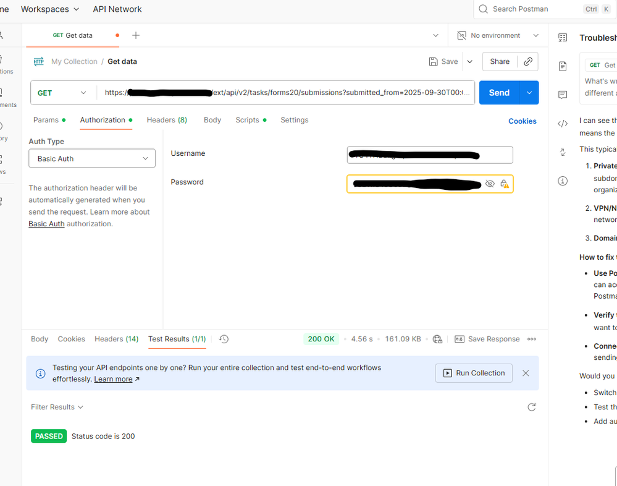Click into the Search Postman field
Screen dimensions: 617x486
pos(534,9)
